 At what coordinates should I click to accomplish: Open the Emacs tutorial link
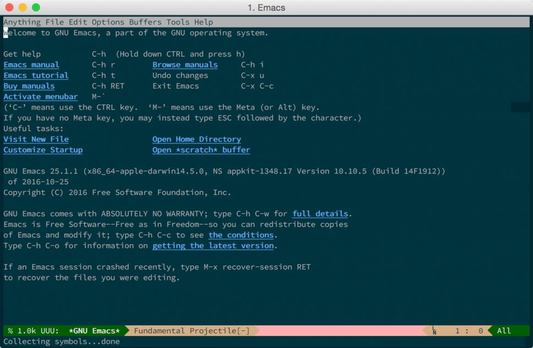click(36, 75)
